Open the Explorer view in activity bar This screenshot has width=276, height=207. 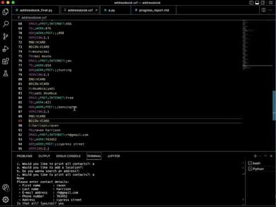[x=6, y=12]
